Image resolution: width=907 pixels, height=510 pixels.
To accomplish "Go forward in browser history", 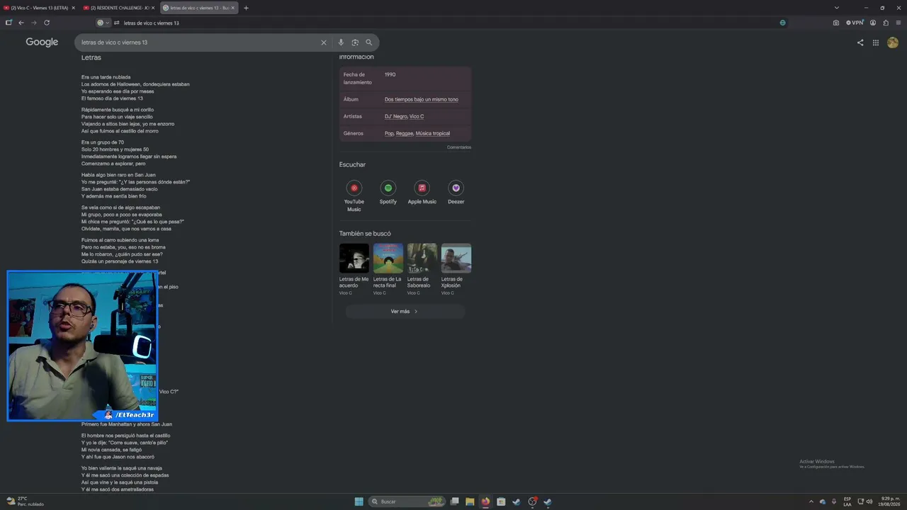I will point(33,23).
